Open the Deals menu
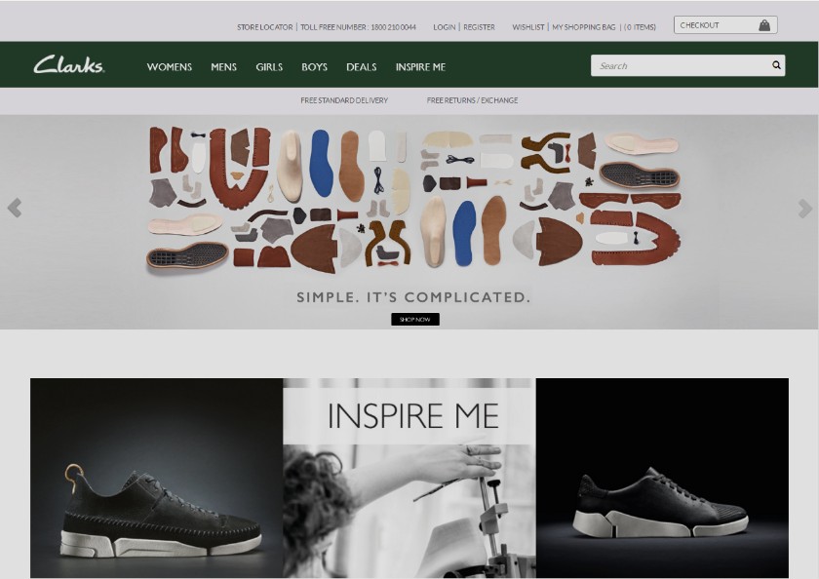Screen dimensions: 819x579 (x=362, y=67)
